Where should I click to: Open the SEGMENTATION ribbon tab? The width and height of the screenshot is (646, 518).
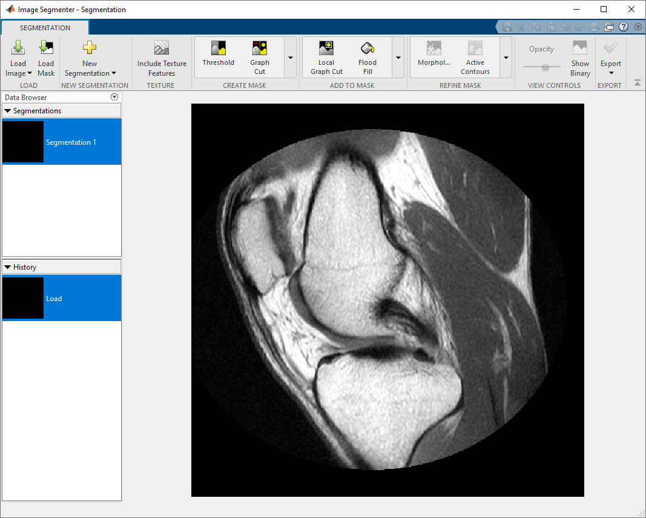[x=45, y=28]
